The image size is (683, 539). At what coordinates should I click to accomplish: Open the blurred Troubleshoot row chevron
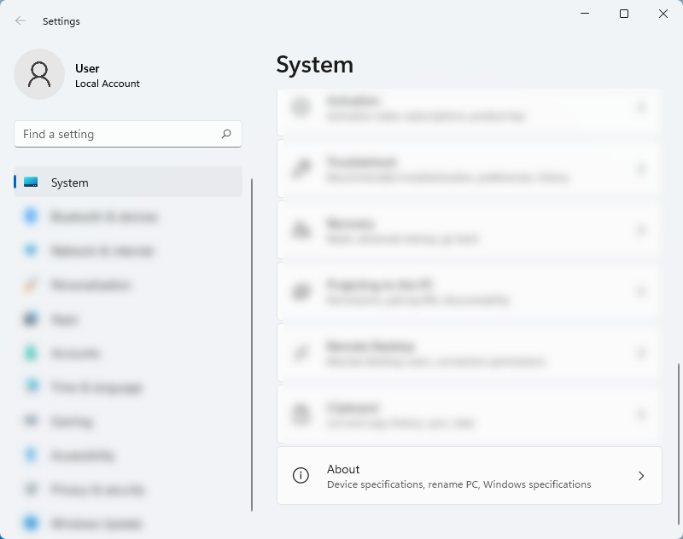pos(641,169)
